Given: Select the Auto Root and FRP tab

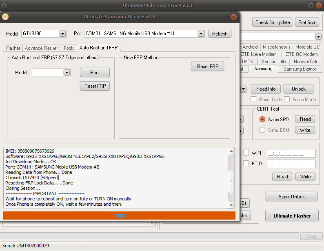Looking at the screenshot, I should point(98,48).
